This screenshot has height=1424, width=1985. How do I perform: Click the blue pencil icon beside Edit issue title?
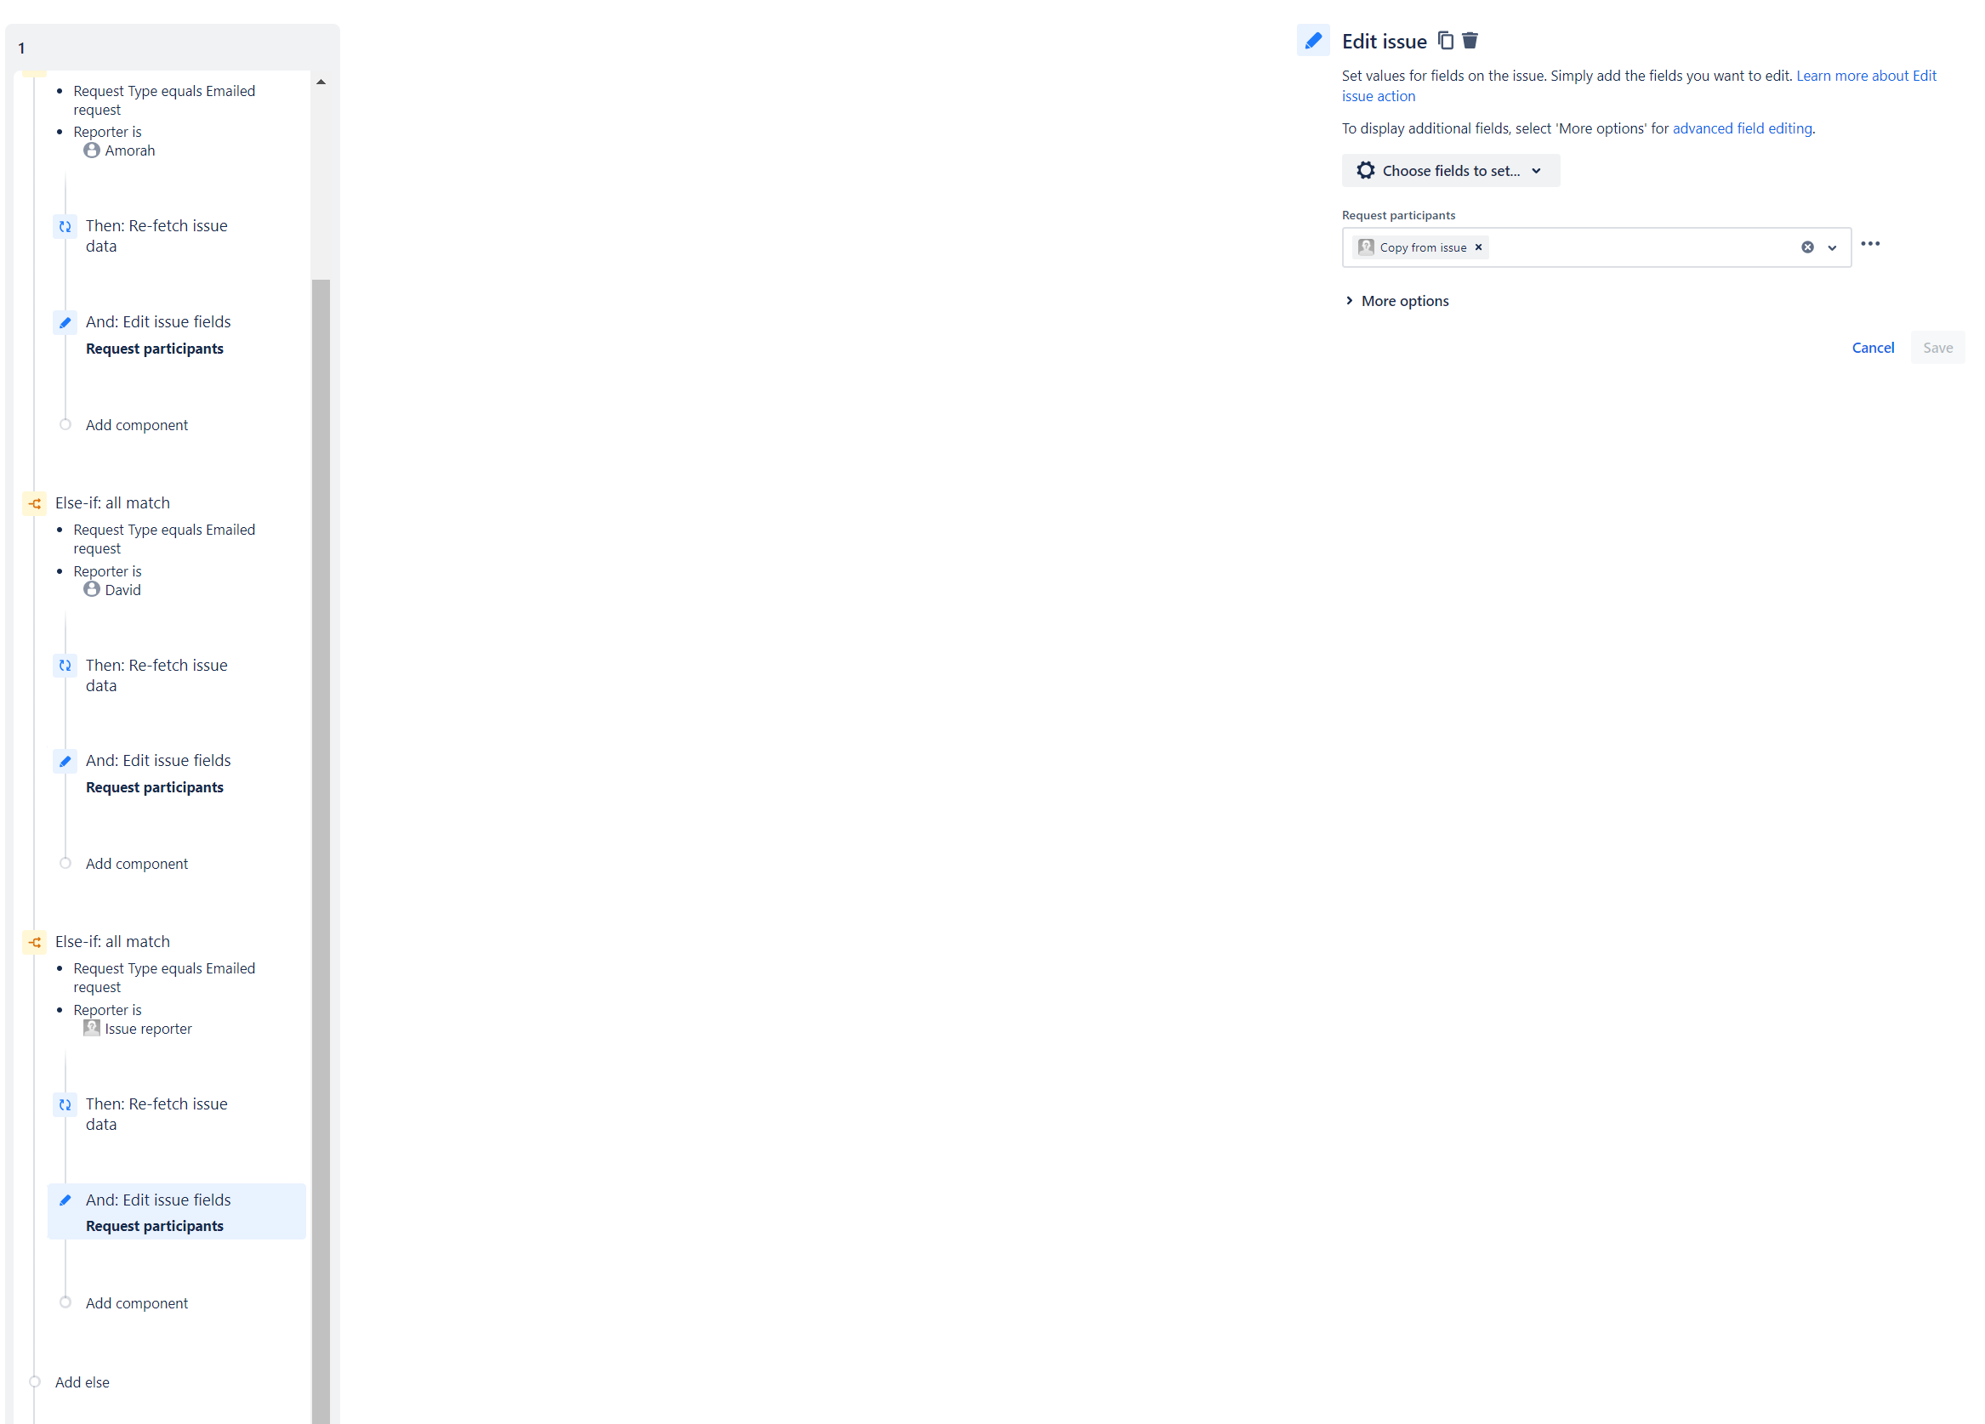pyautogui.click(x=1313, y=40)
